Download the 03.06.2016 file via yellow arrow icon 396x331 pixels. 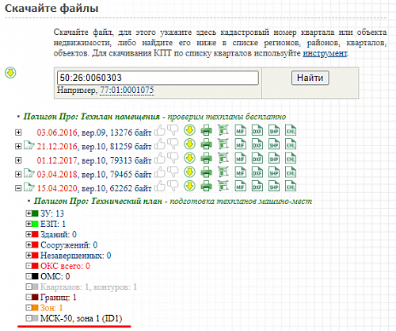pos(189,130)
